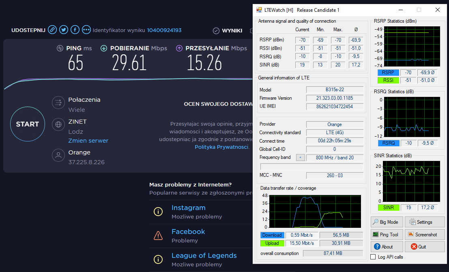Click the UE IMEI field
The height and width of the screenshot is (272, 449).
click(x=335, y=107)
